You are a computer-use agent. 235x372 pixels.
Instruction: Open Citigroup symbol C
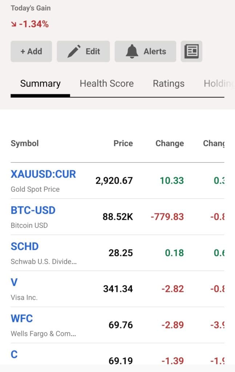coord(14,354)
